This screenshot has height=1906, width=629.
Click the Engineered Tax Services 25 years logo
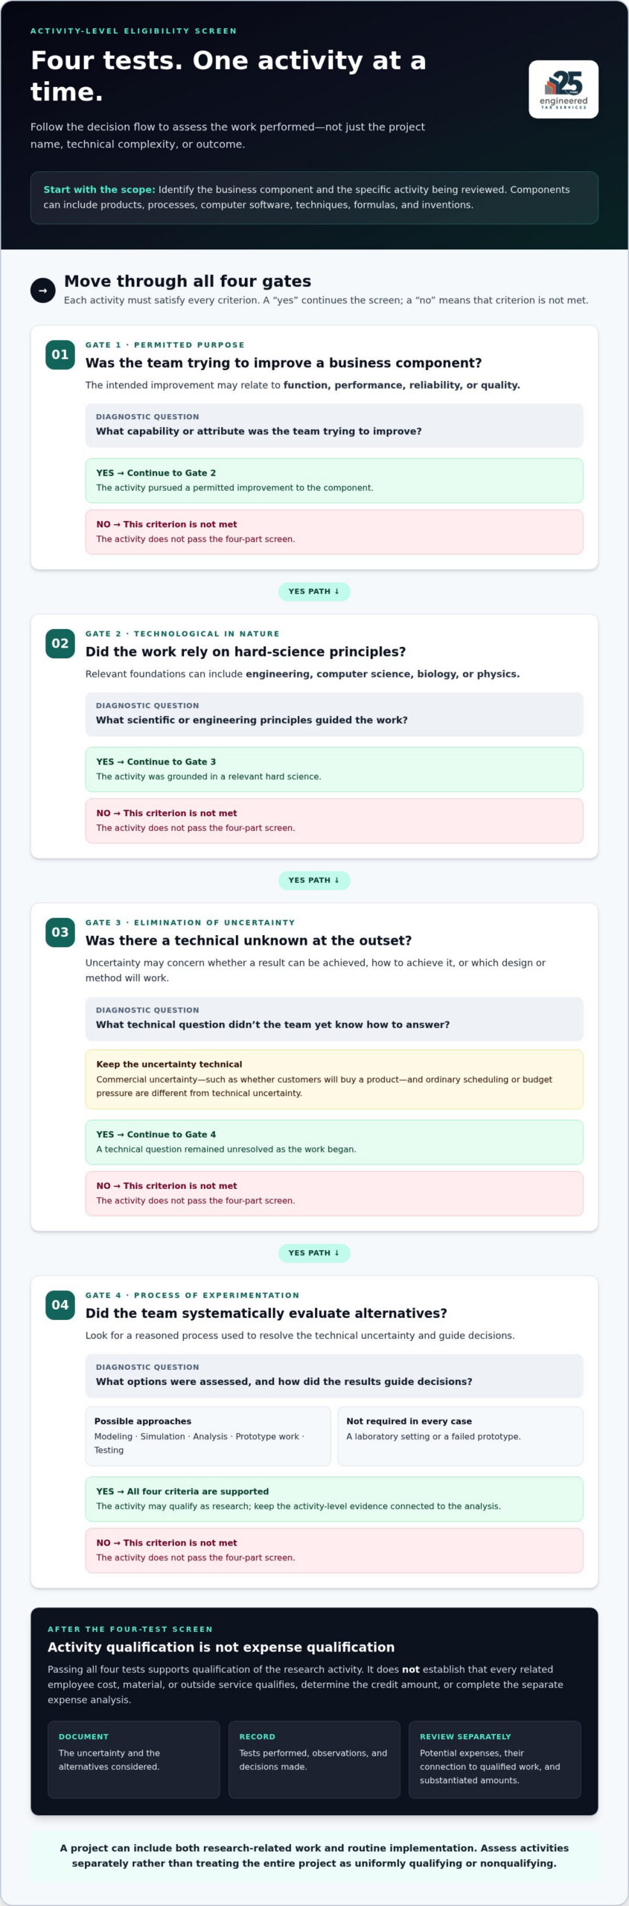coord(563,89)
